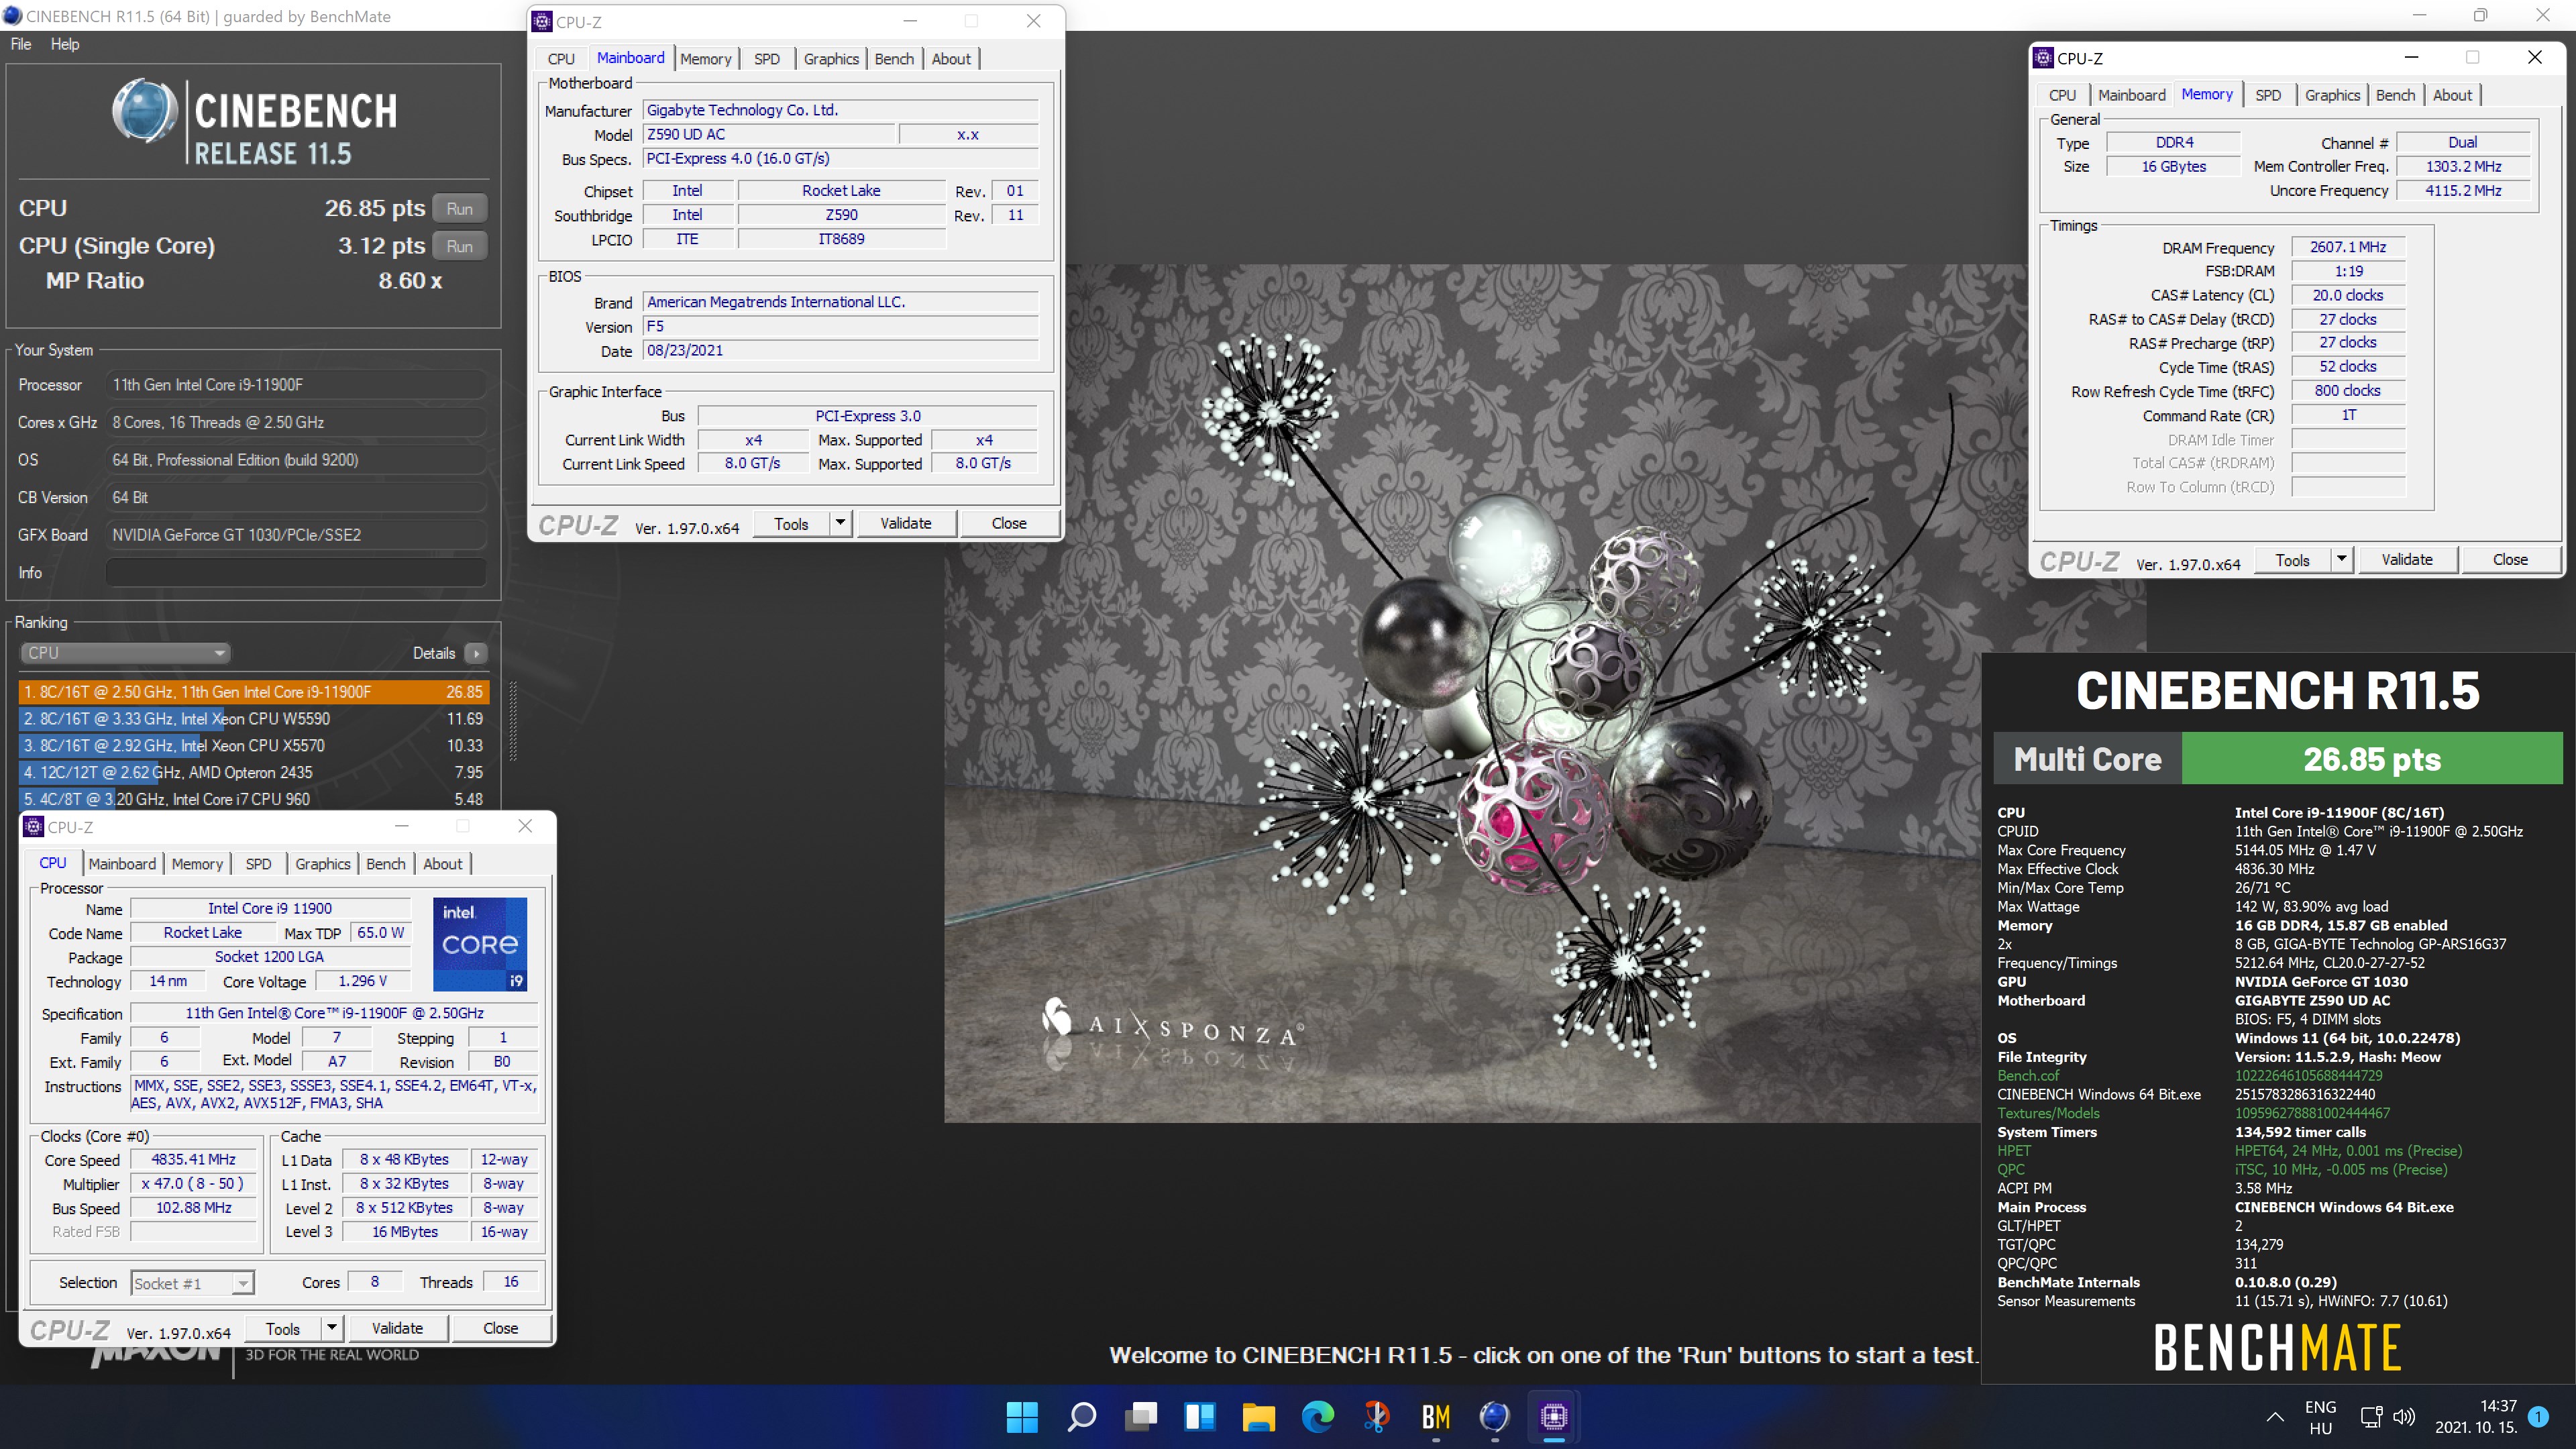Open Cinebench Help menu
This screenshot has width=2576, height=1449.
click(65, 44)
